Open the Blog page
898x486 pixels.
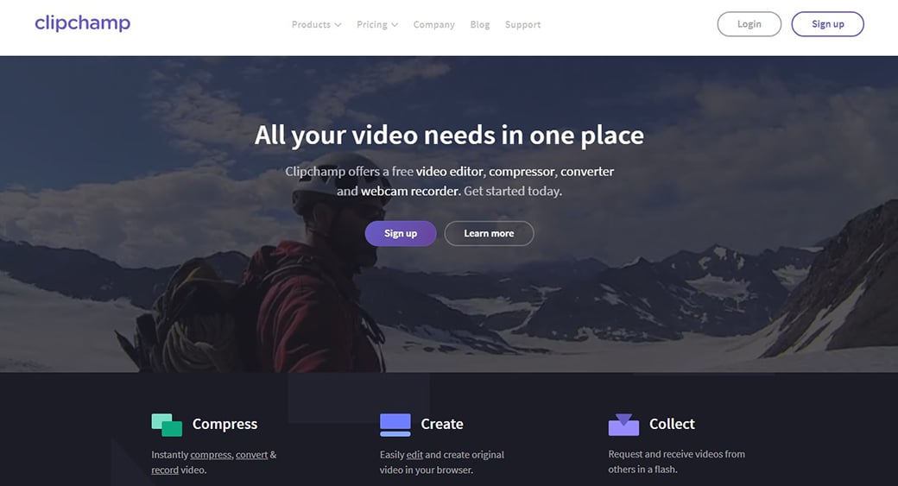click(x=479, y=24)
